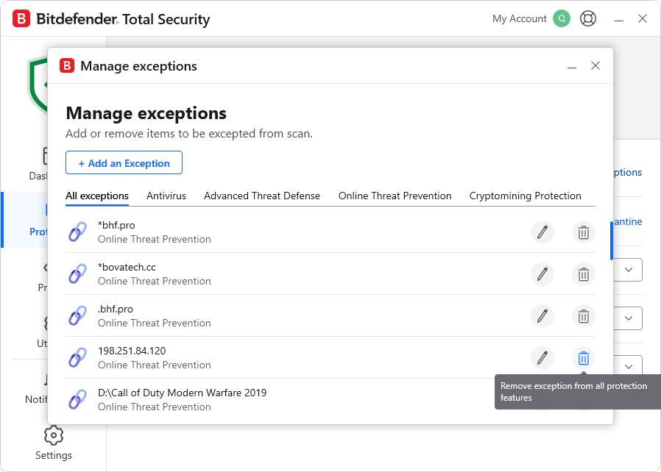Viewport: 661px width, 472px height.
Task: Close the Manage exceptions dialog
Action: 595,65
